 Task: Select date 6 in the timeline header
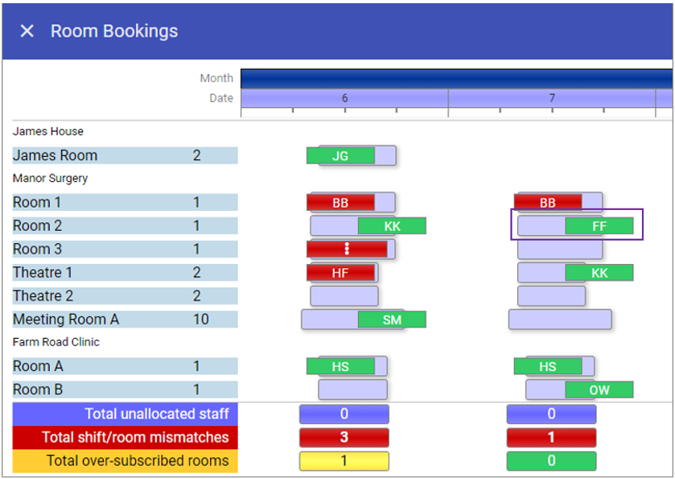pos(344,98)
